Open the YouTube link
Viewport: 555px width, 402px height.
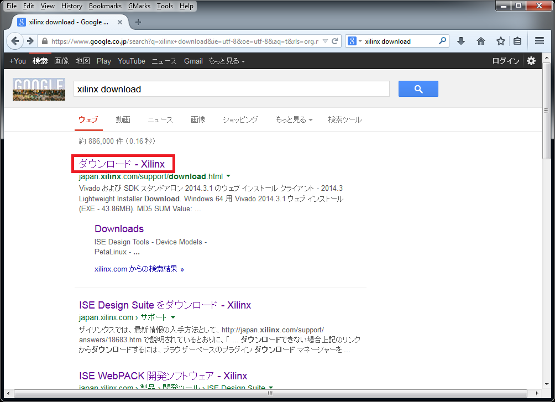(x=132, y=61)
